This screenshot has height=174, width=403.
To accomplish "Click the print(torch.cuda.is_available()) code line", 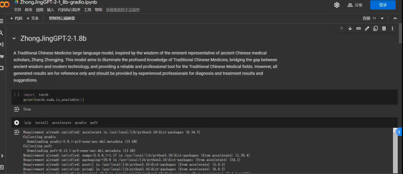I will coord(54,100).
